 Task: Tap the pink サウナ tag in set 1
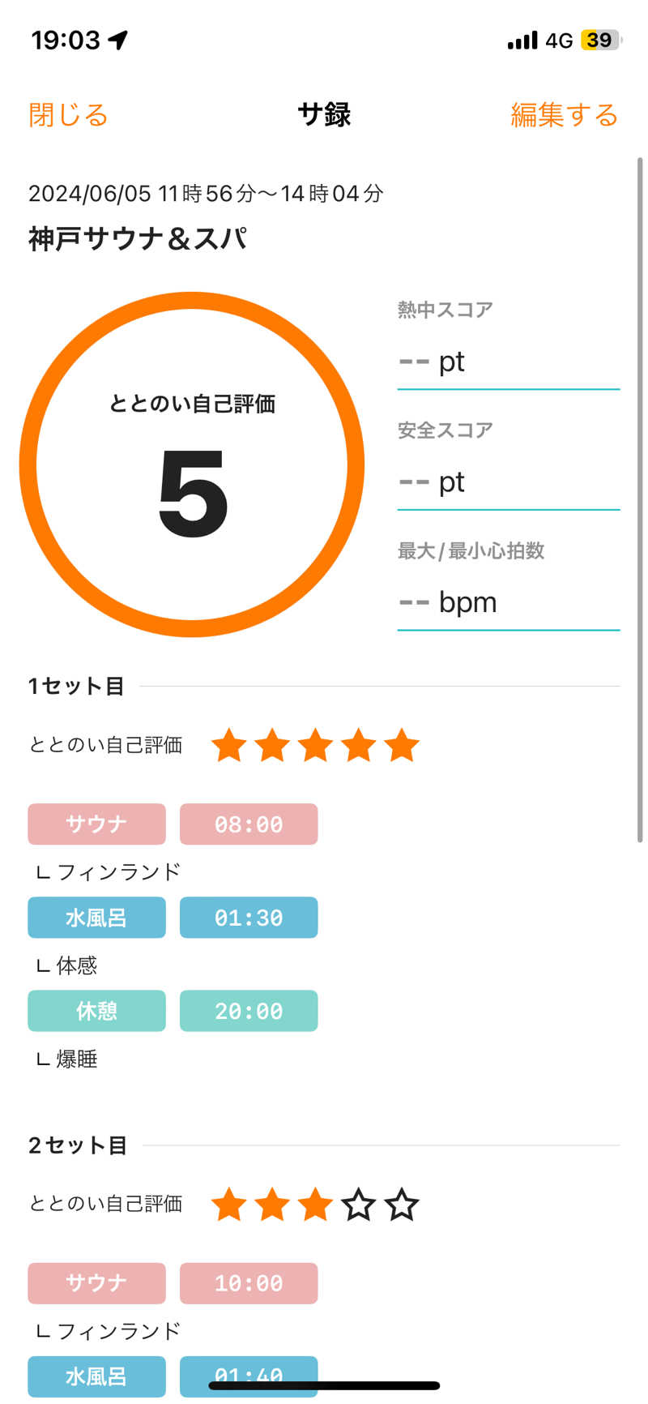[96, 824]
